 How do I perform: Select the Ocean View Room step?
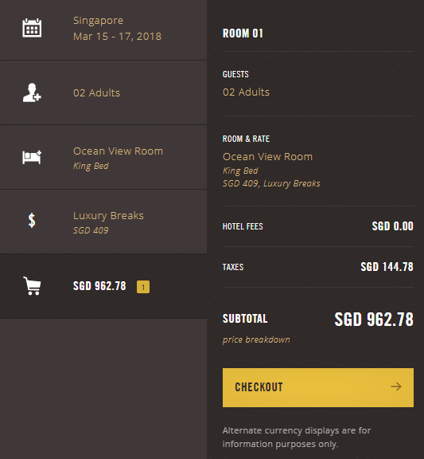(103, 157)
